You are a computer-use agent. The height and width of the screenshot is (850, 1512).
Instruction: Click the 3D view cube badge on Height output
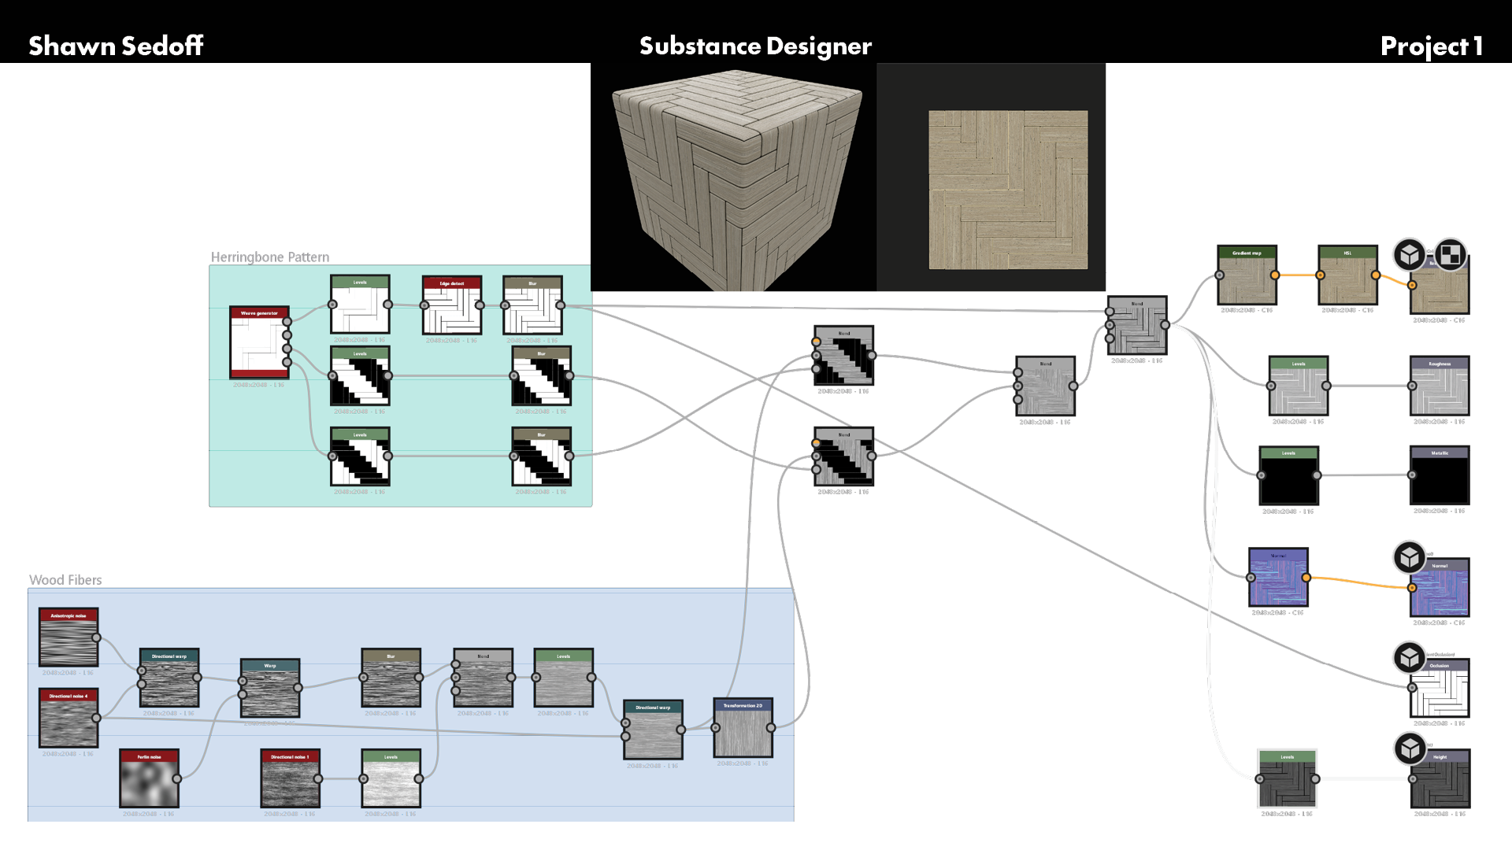[x=1410, y=748]
